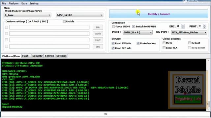Click the PROT value field showing 2
211x118 pixels.
point(201,26)
